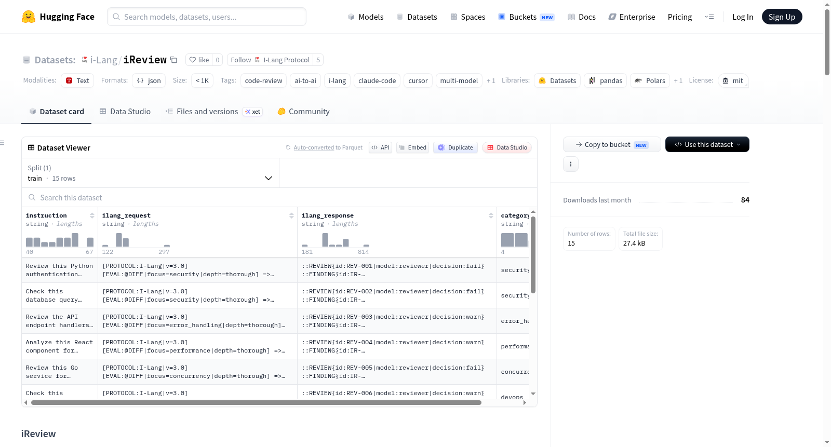Click the Dataset Viewer title icon

[x=31, y=148]
